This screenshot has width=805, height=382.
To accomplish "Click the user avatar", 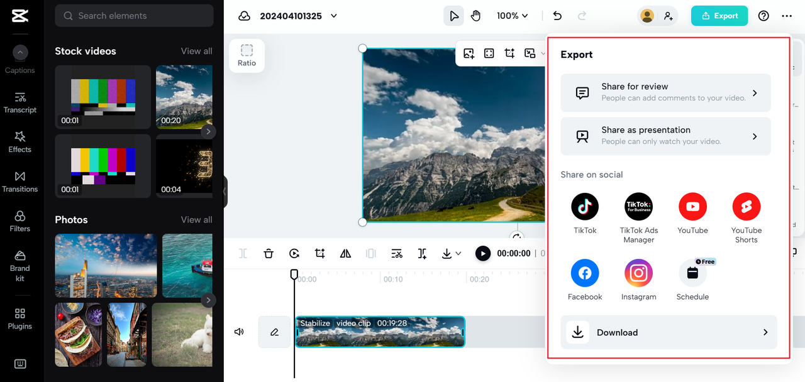I will [x=647, y=16].
